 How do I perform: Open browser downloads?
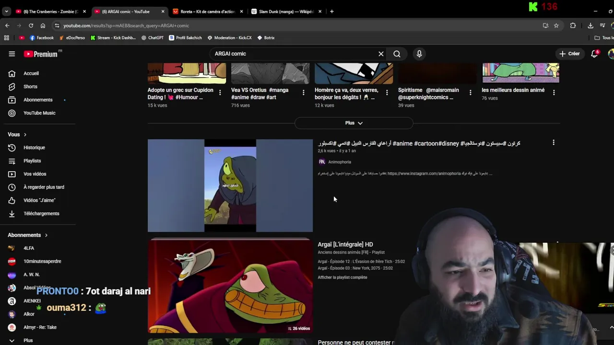tap(590, 25)
